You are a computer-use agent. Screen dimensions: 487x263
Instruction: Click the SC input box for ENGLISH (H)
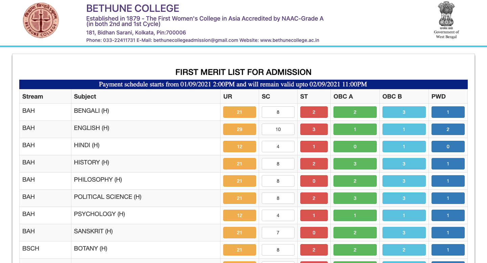pos(278,129)
